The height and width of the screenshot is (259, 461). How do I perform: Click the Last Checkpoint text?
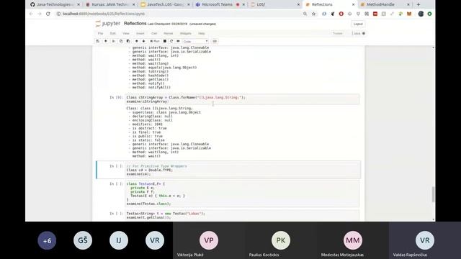point(167,24)
